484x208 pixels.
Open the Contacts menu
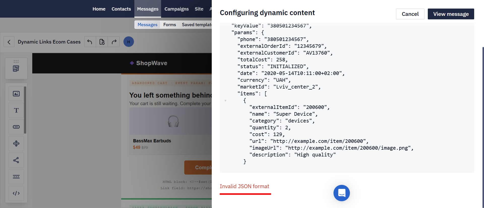click(121, 9)
